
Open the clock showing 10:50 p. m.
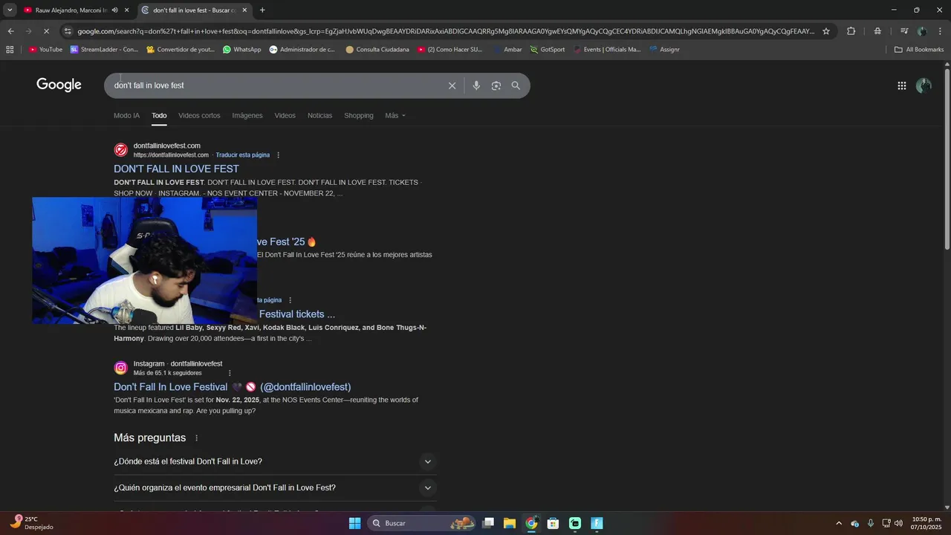(x=926, y=523)
